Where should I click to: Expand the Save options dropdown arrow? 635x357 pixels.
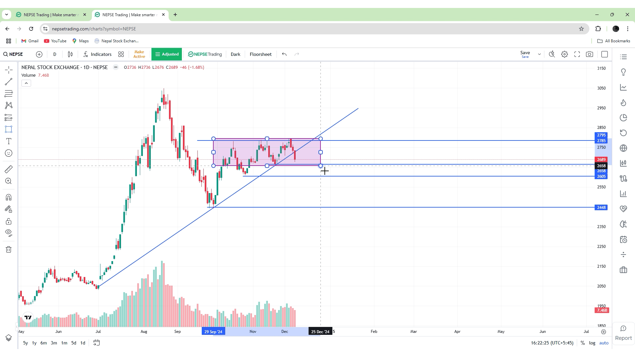(539, 54)
